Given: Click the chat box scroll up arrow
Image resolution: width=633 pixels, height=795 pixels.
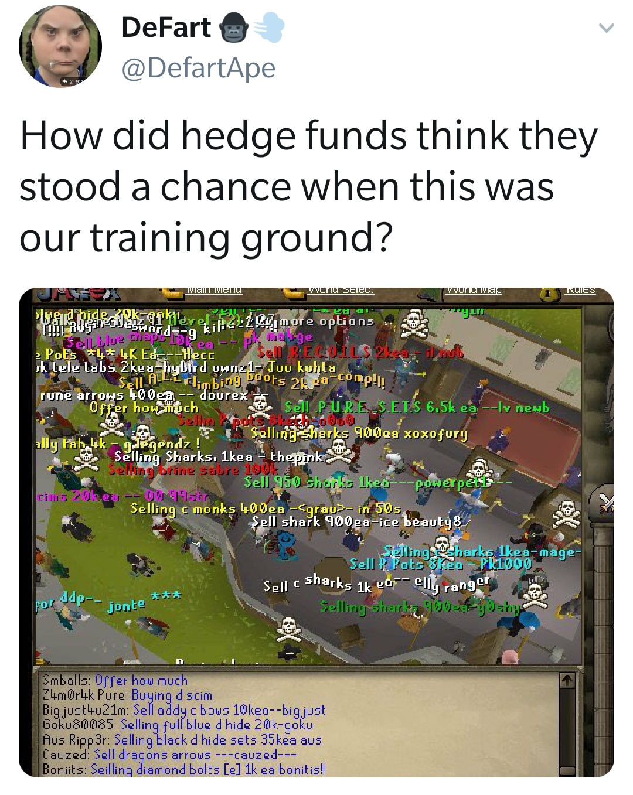Looking at the screenshot, I should 567,681.
